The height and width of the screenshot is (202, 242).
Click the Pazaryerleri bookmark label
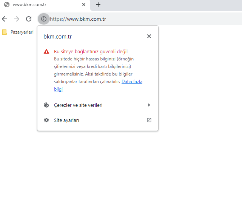22,32
